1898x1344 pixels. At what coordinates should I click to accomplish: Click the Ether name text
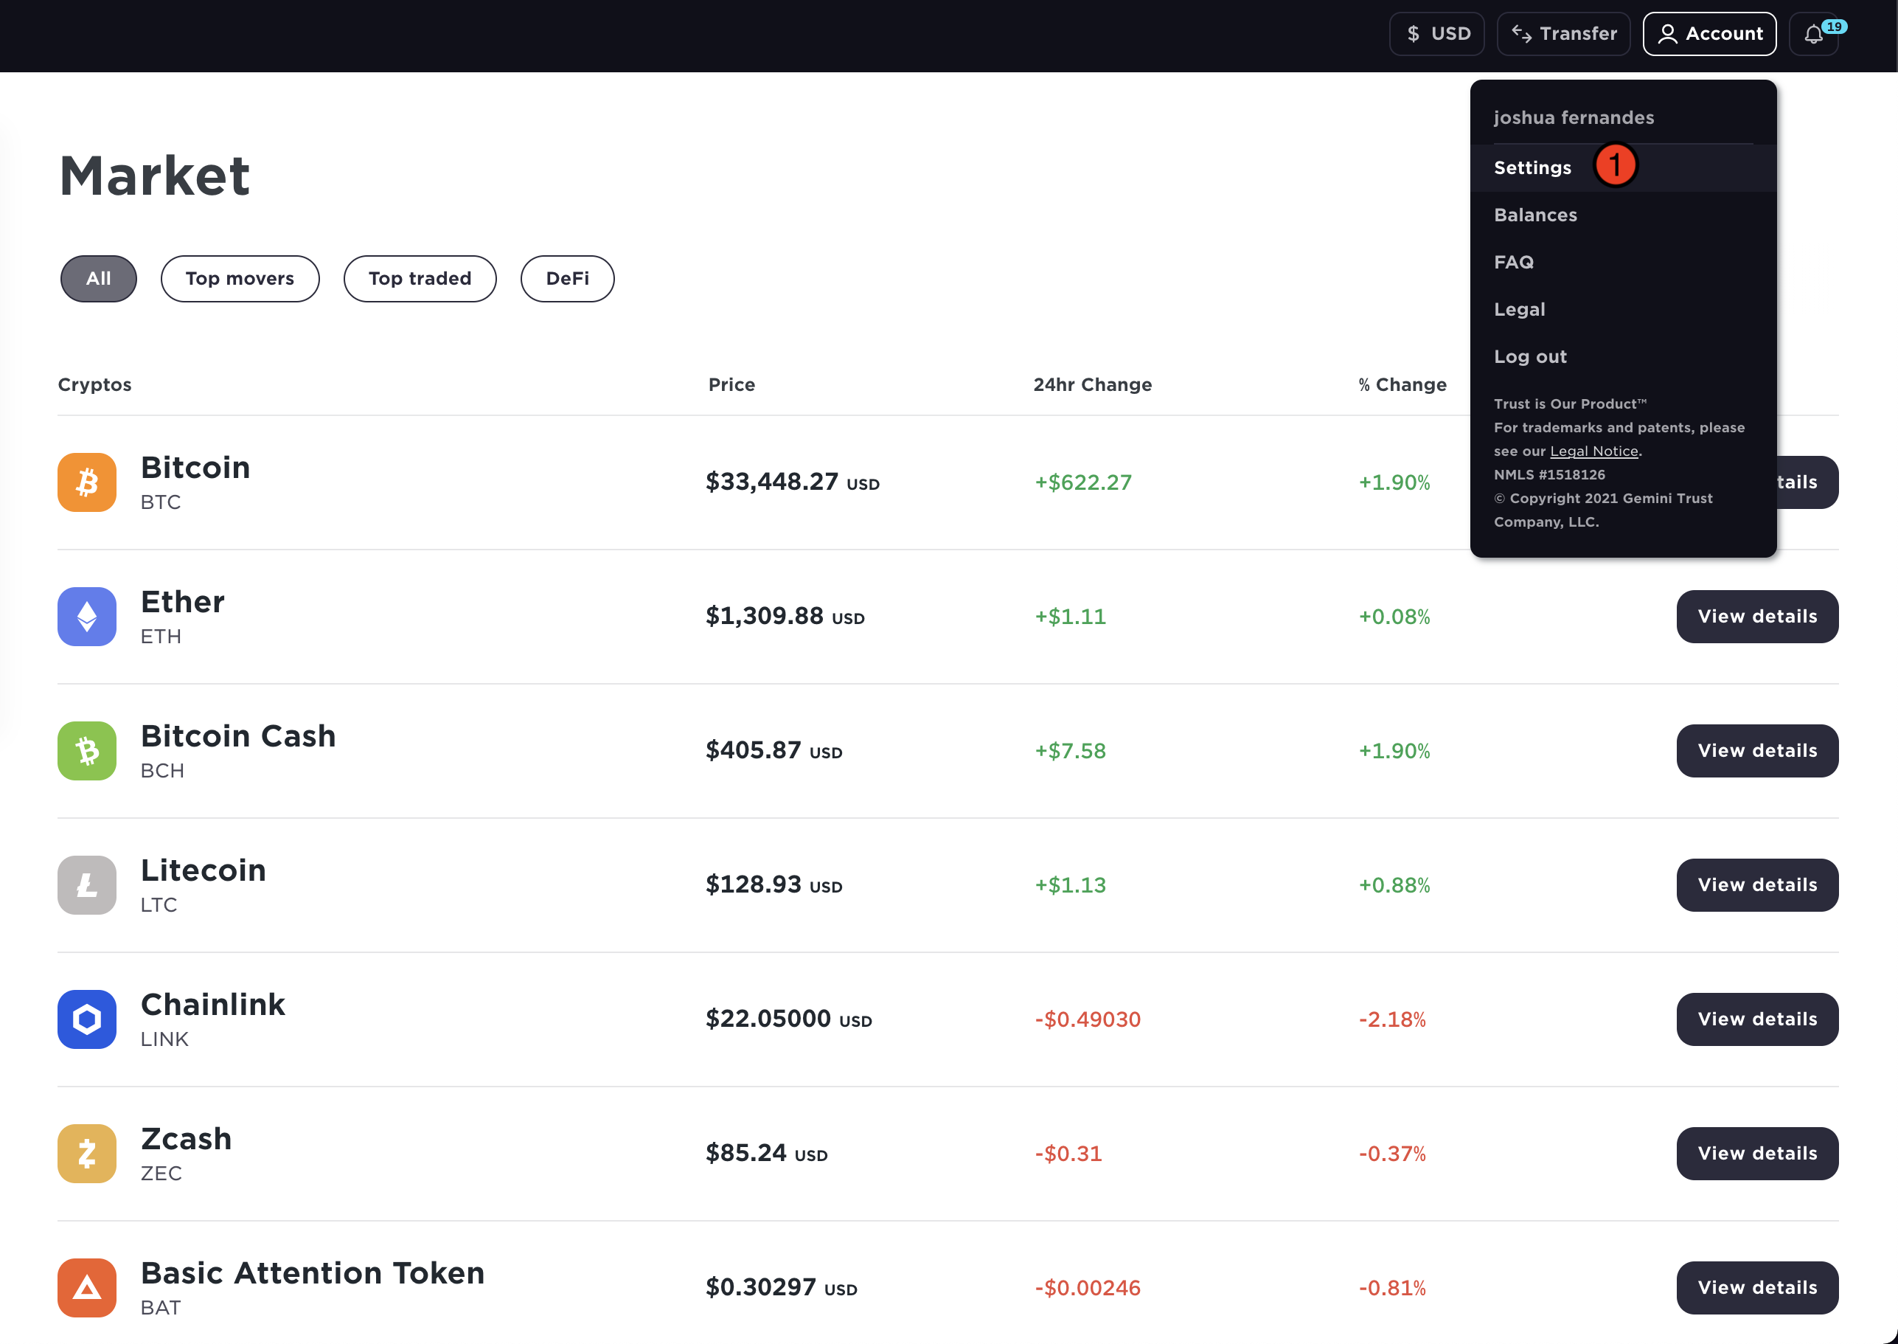pyautogui.click(x=183, y=602)
